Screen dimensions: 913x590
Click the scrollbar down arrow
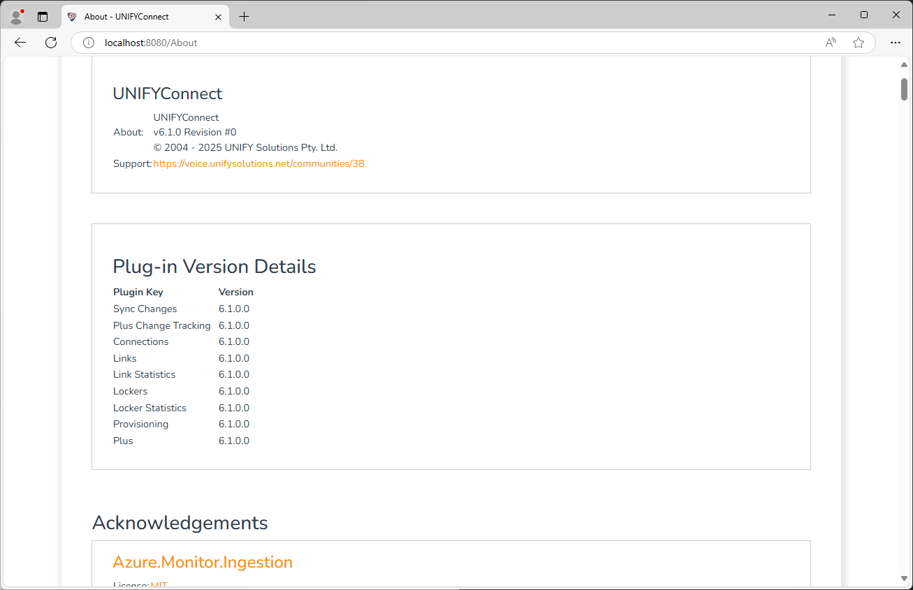[904, 578]
